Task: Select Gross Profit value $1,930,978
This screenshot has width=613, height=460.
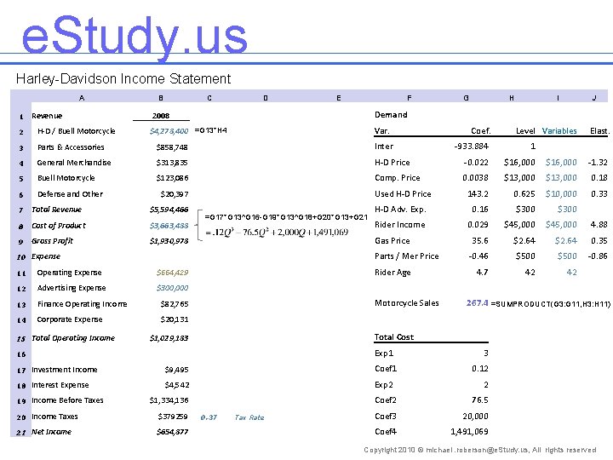Action: pos(169,241)
